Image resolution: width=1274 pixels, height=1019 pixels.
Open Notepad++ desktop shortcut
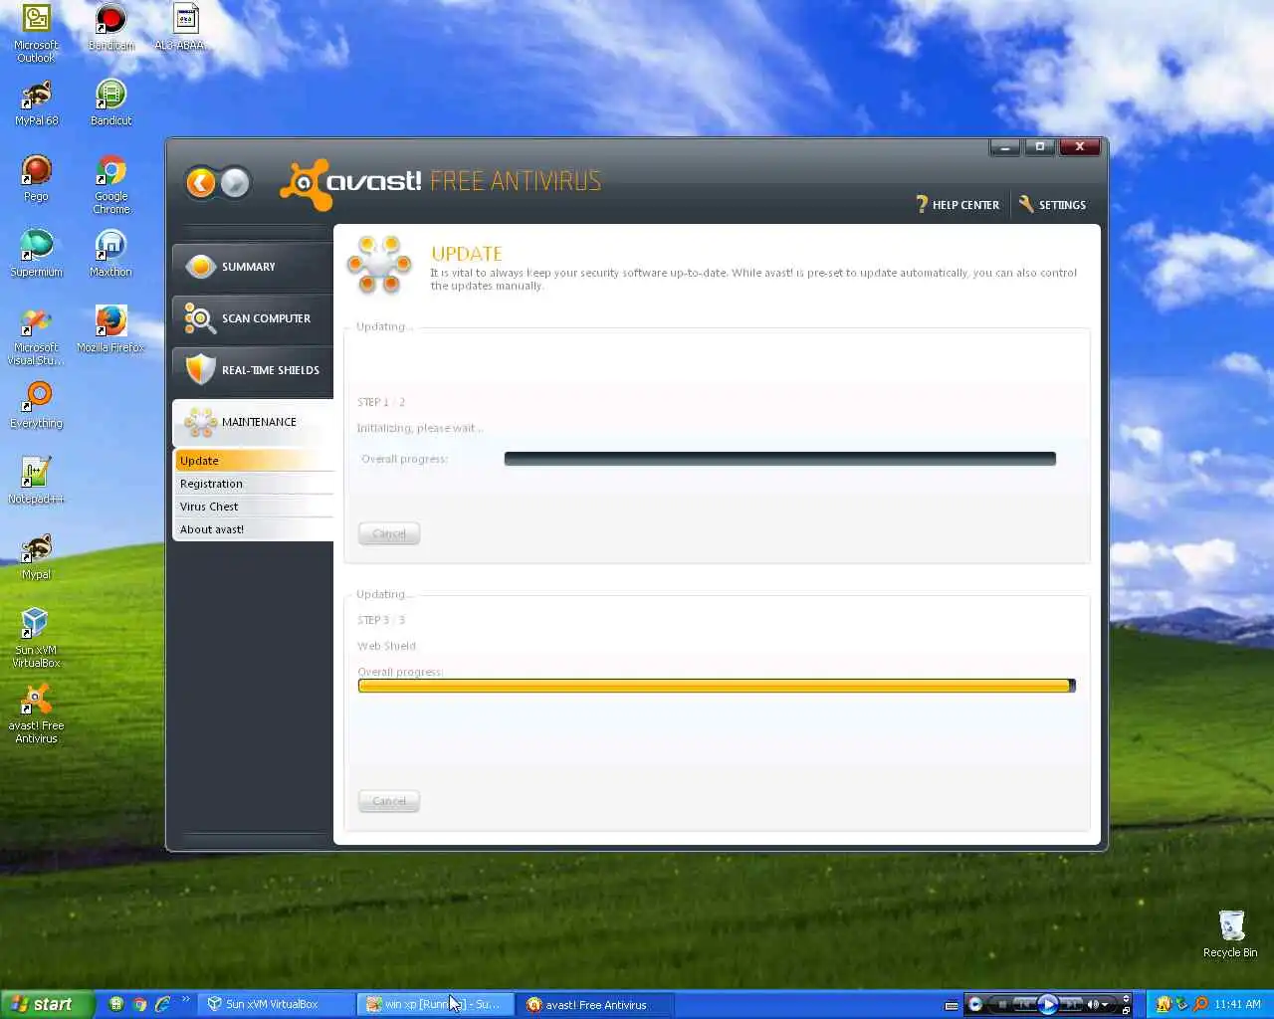(x=37, y=481)
